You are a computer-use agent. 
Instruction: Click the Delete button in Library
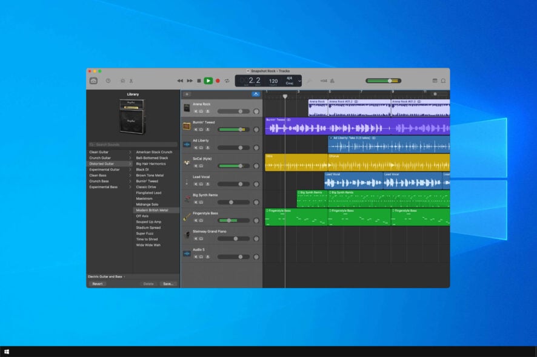148,284
